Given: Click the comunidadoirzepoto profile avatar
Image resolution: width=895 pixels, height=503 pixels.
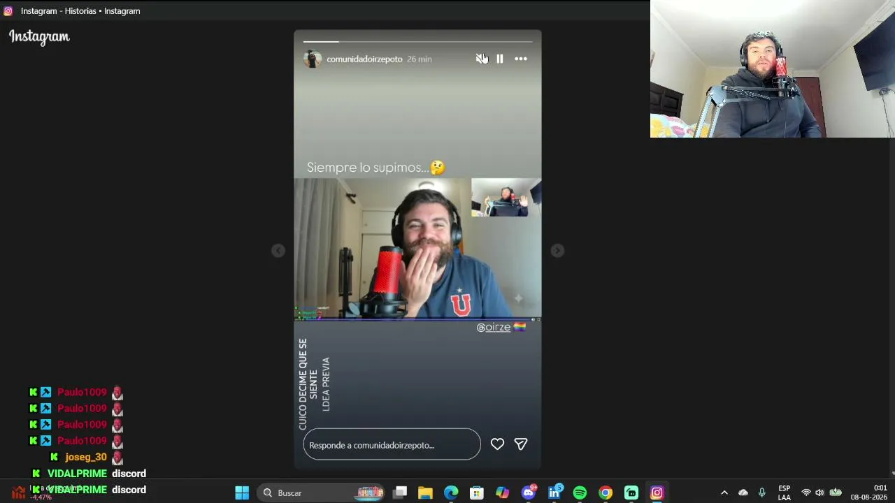Looking at the screenshot, I should click(313, 59).
